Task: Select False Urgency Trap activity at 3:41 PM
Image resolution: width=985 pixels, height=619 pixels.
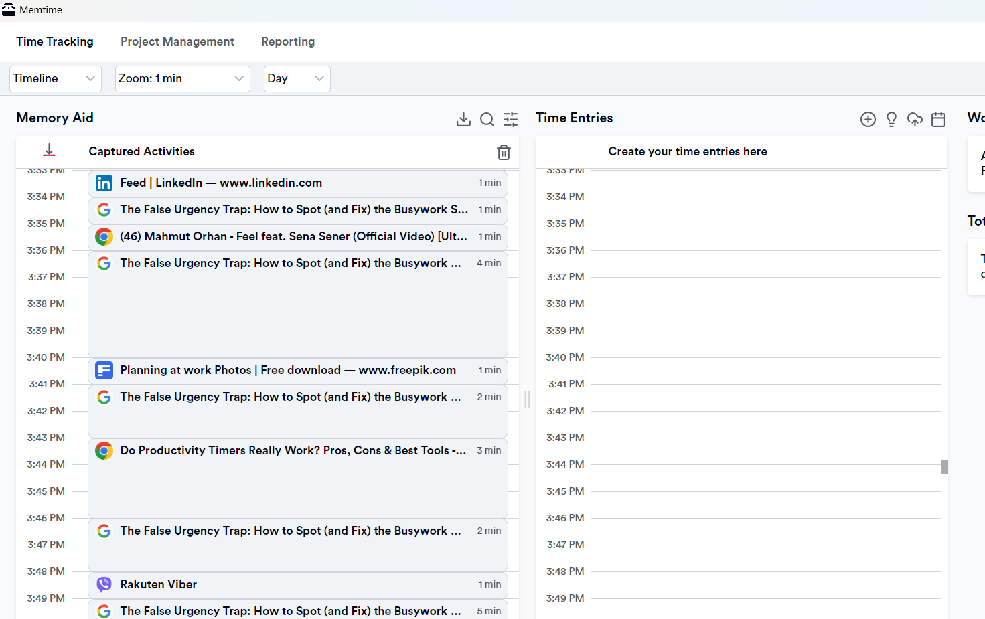Action: coord(298,411)
